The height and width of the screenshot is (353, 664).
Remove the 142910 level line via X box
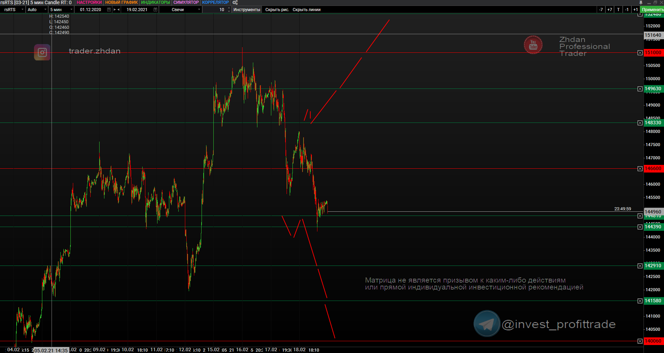[640, 266]
